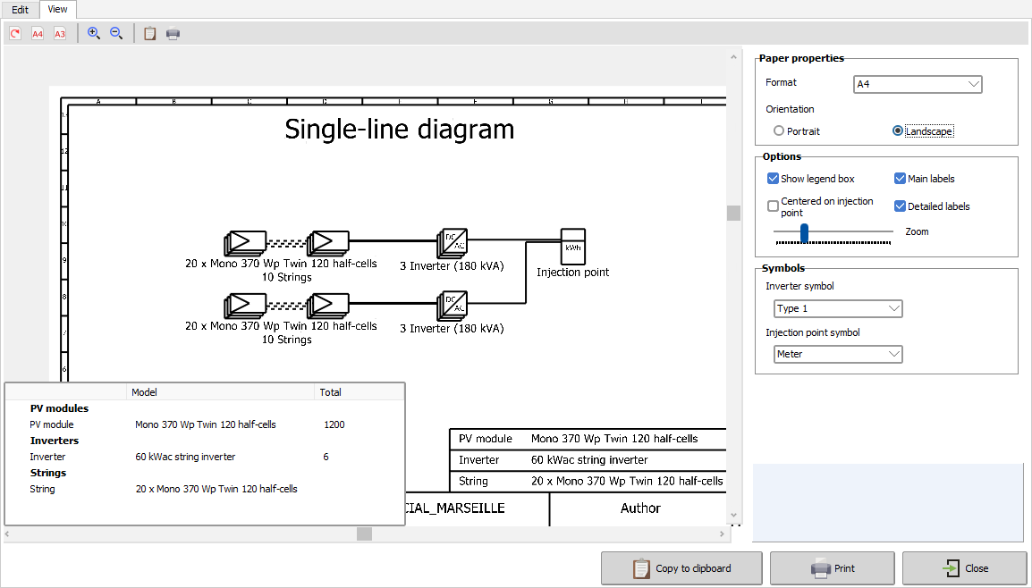Click the second PV module symbol in bottom row
This screenshot has height=588, width=1032.
(328, 306)
